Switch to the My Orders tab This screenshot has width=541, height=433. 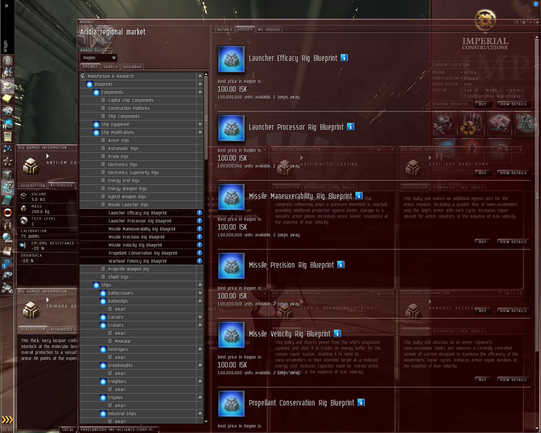point(269,30)
